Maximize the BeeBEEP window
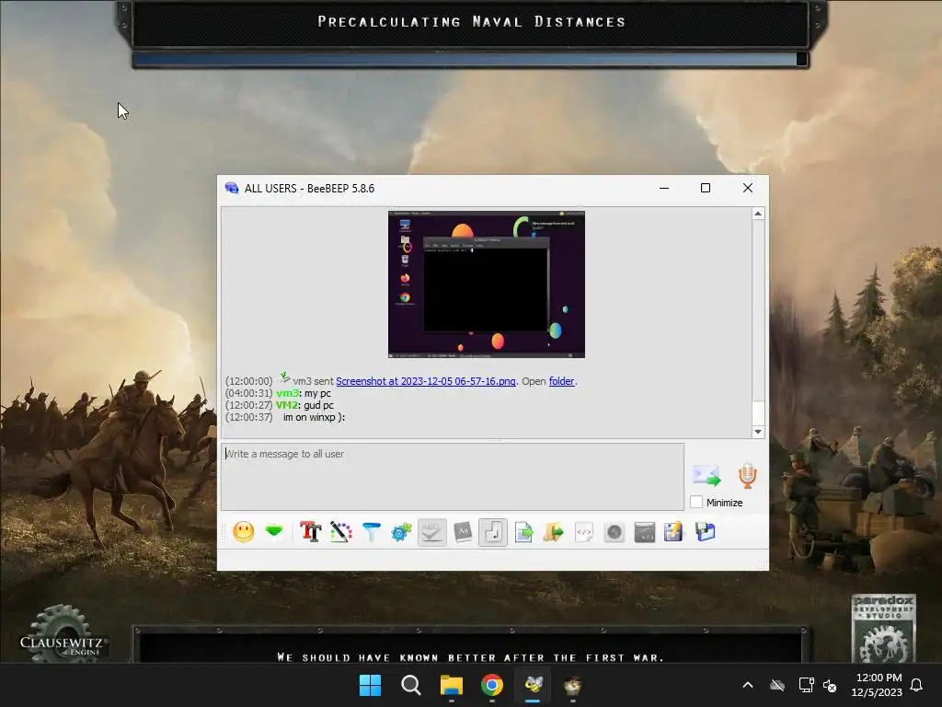This screenshot has height=707, width=942. click(706, 188)
